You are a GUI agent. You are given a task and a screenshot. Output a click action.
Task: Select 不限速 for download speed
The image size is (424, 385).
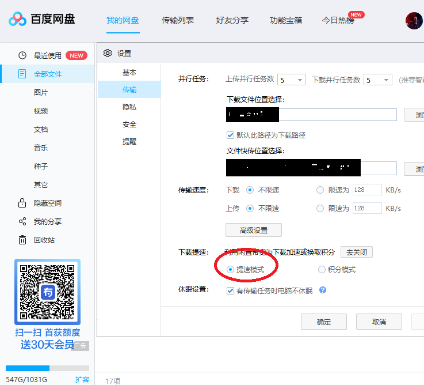pyautogui.click(x=250, y=190)
